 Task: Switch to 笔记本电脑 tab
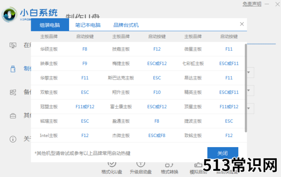[x=88, y=25]
